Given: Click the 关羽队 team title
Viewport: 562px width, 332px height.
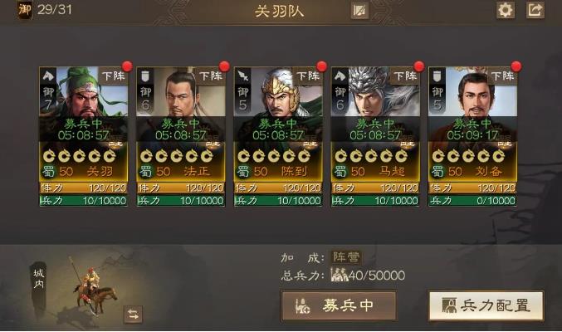Looking at the screenshot, I should coord(280,11).
